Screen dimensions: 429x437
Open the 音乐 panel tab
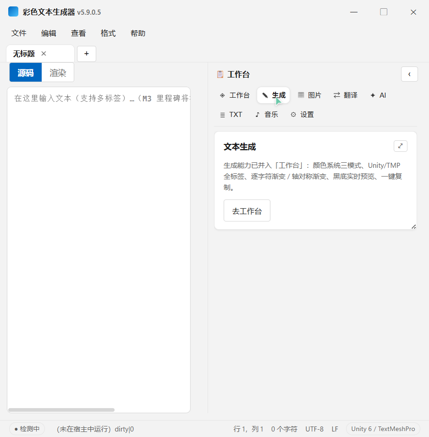pos(266,115)
